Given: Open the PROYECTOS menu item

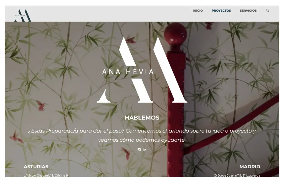Looking at the screenshot, I should point(221,11).
